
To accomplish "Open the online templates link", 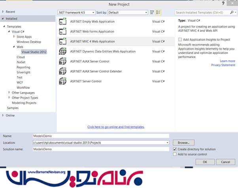I will tap(116, 127).
